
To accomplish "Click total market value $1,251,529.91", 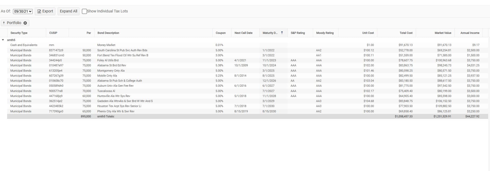I will tap(442, 116).
